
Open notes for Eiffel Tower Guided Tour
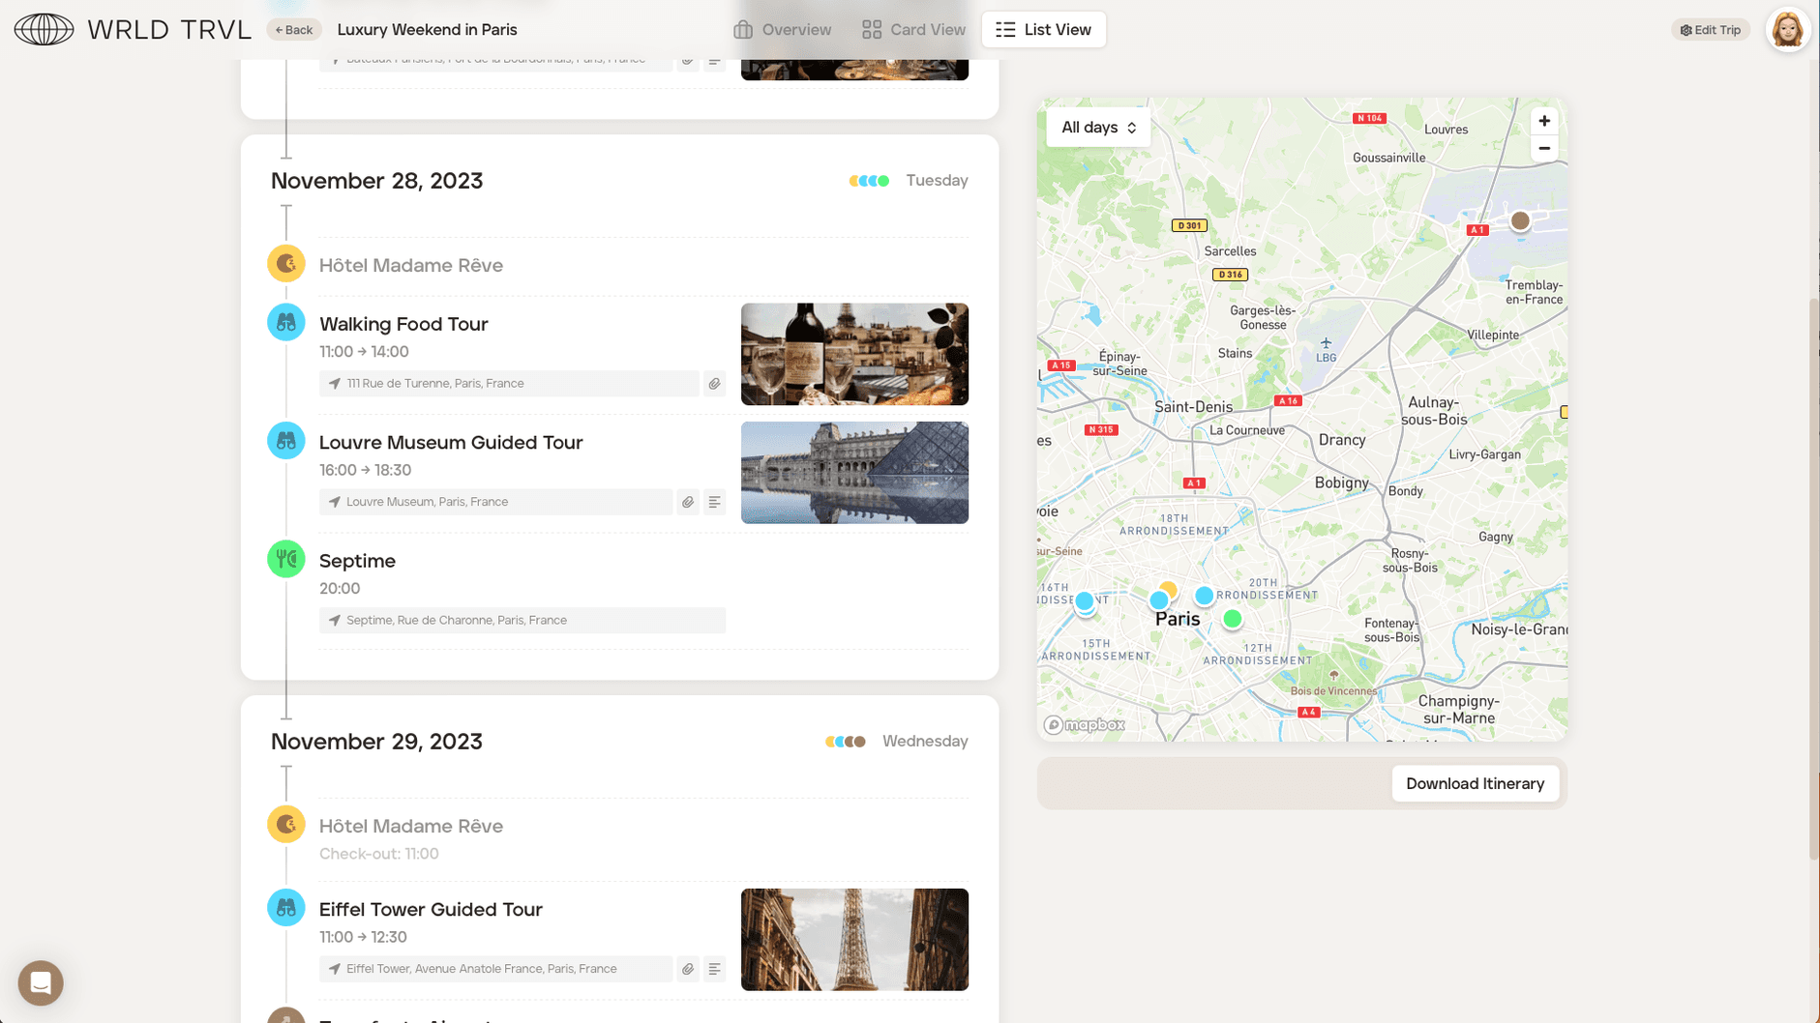point(714,969)
